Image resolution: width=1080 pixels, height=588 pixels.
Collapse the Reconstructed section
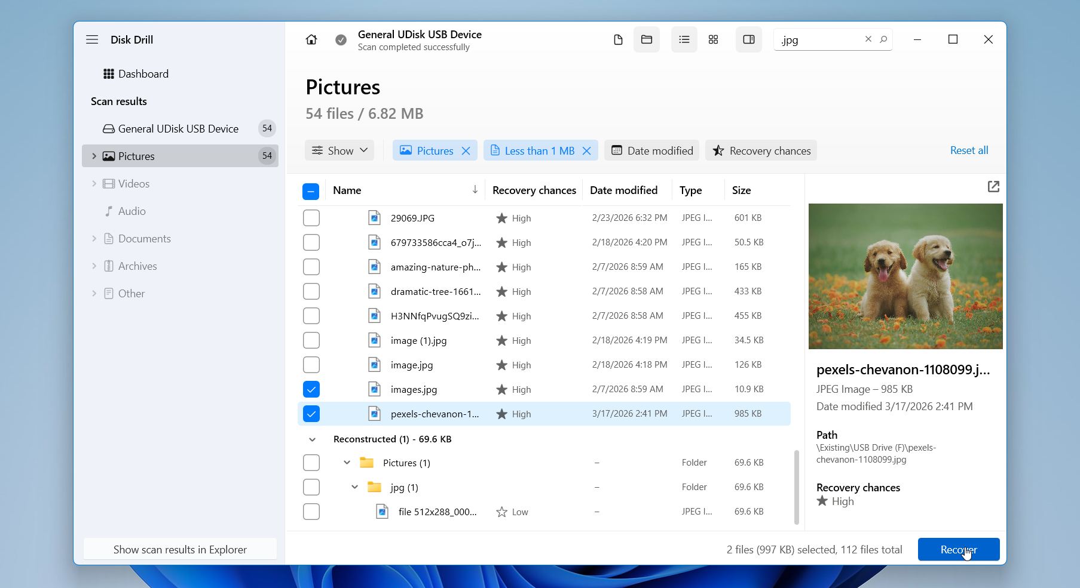(313, 439)
